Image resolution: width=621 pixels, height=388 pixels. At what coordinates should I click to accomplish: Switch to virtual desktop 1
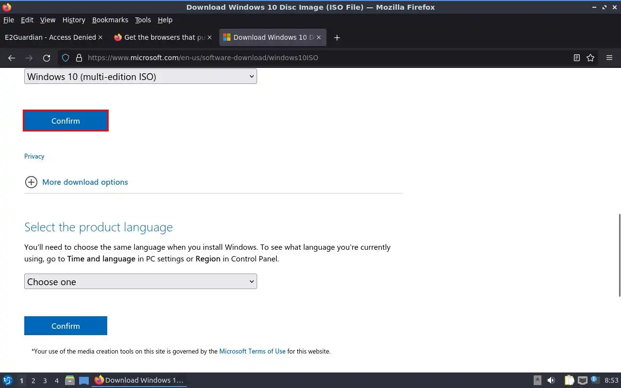point(21,381)
